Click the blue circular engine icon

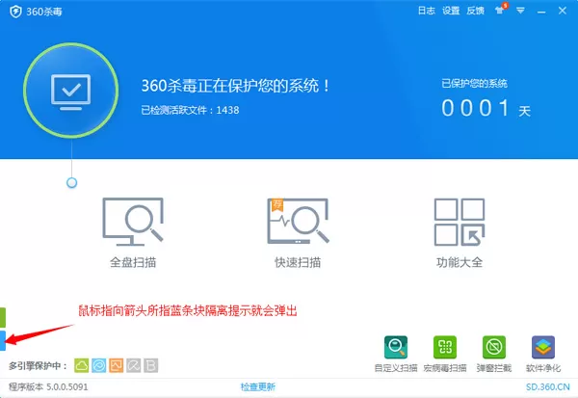point(99,365)
